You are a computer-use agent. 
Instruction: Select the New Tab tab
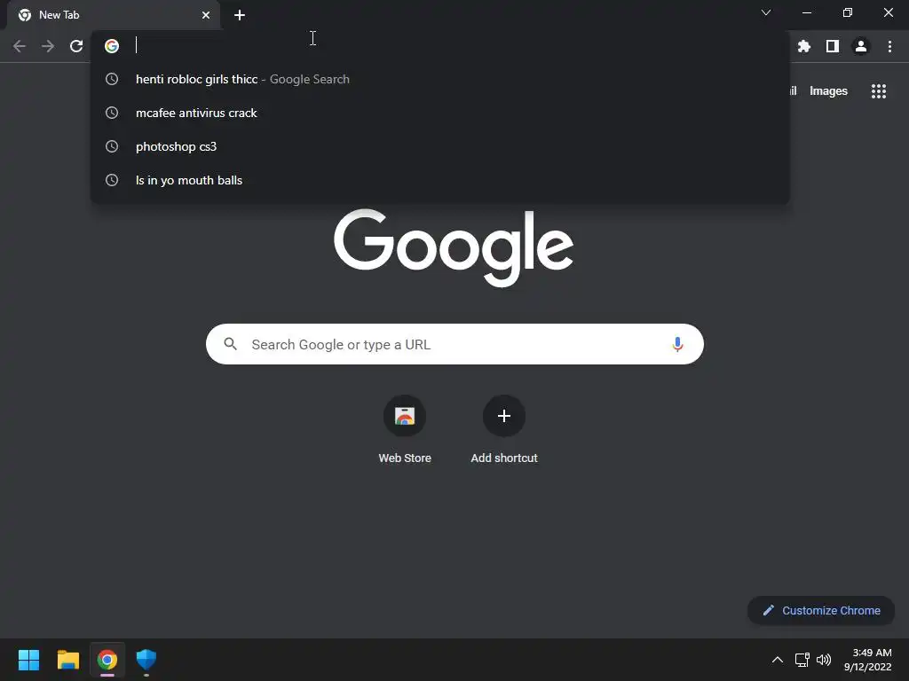coord(113,15)
